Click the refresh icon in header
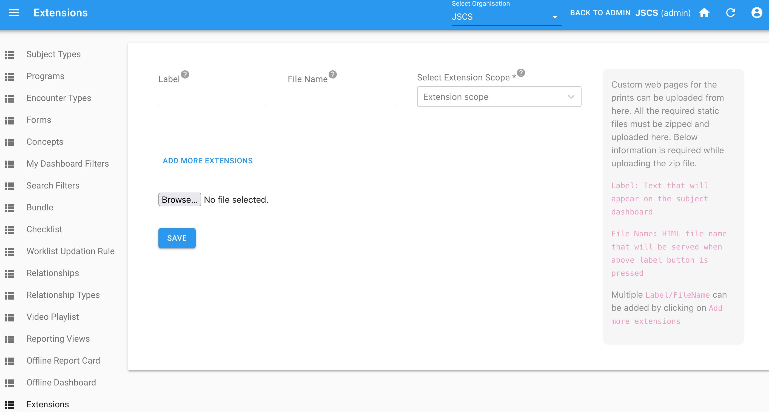The height and width of the screenshot is (412, 769). click(x=730, y=13)
